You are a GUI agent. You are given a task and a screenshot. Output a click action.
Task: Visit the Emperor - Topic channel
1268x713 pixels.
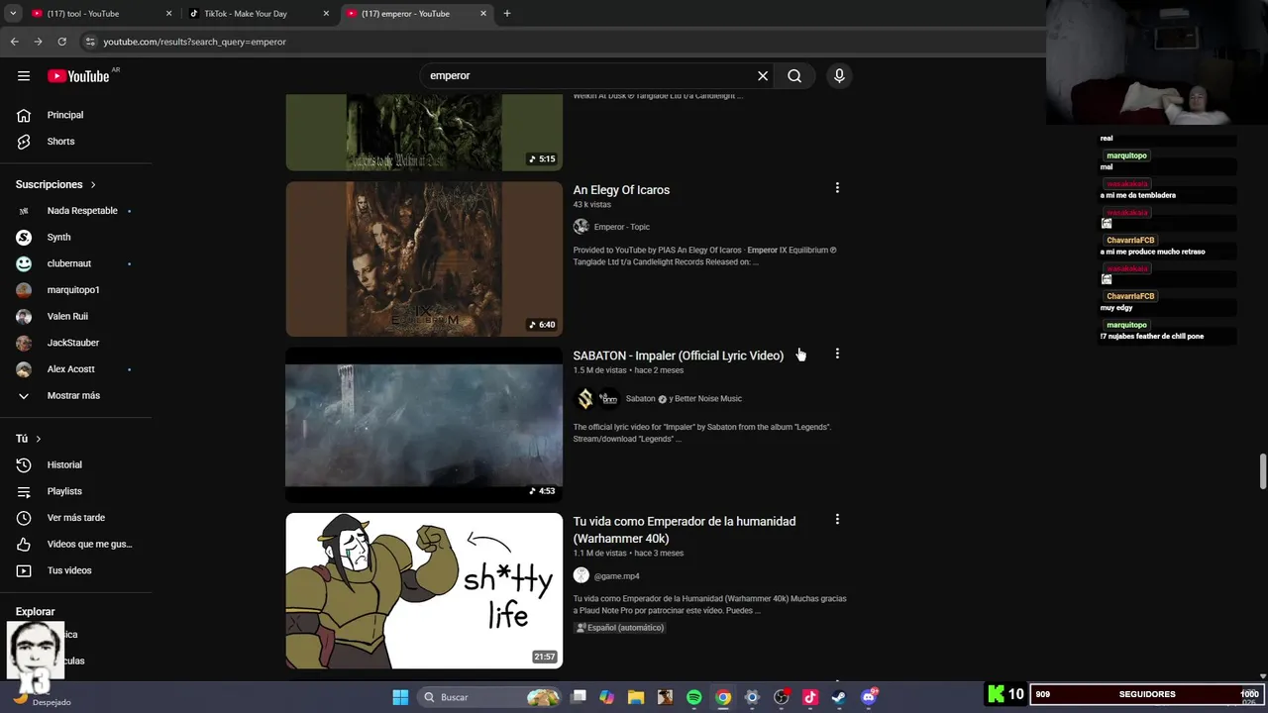622,227
